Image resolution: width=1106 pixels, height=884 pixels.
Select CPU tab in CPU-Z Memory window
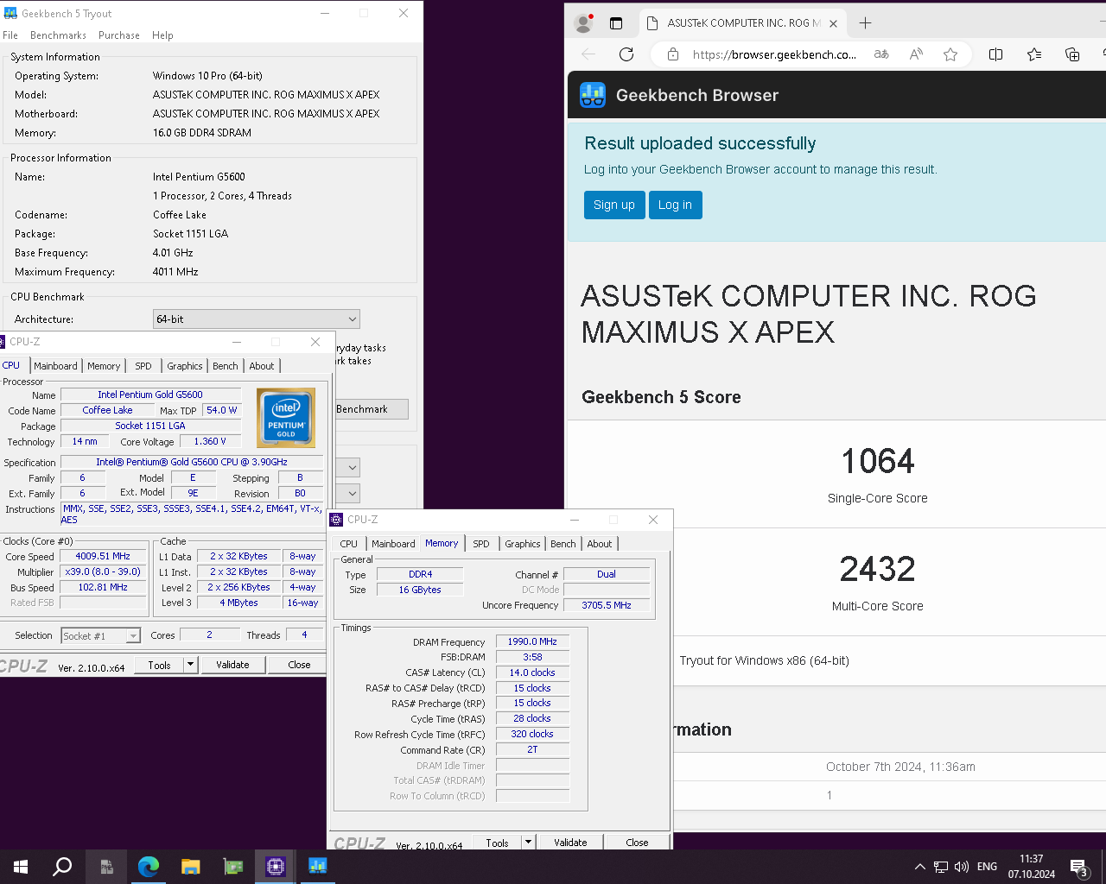tap(349, 544)
